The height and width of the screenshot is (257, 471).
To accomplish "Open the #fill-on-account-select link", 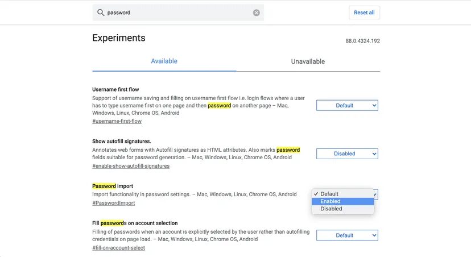I will 118,248.
